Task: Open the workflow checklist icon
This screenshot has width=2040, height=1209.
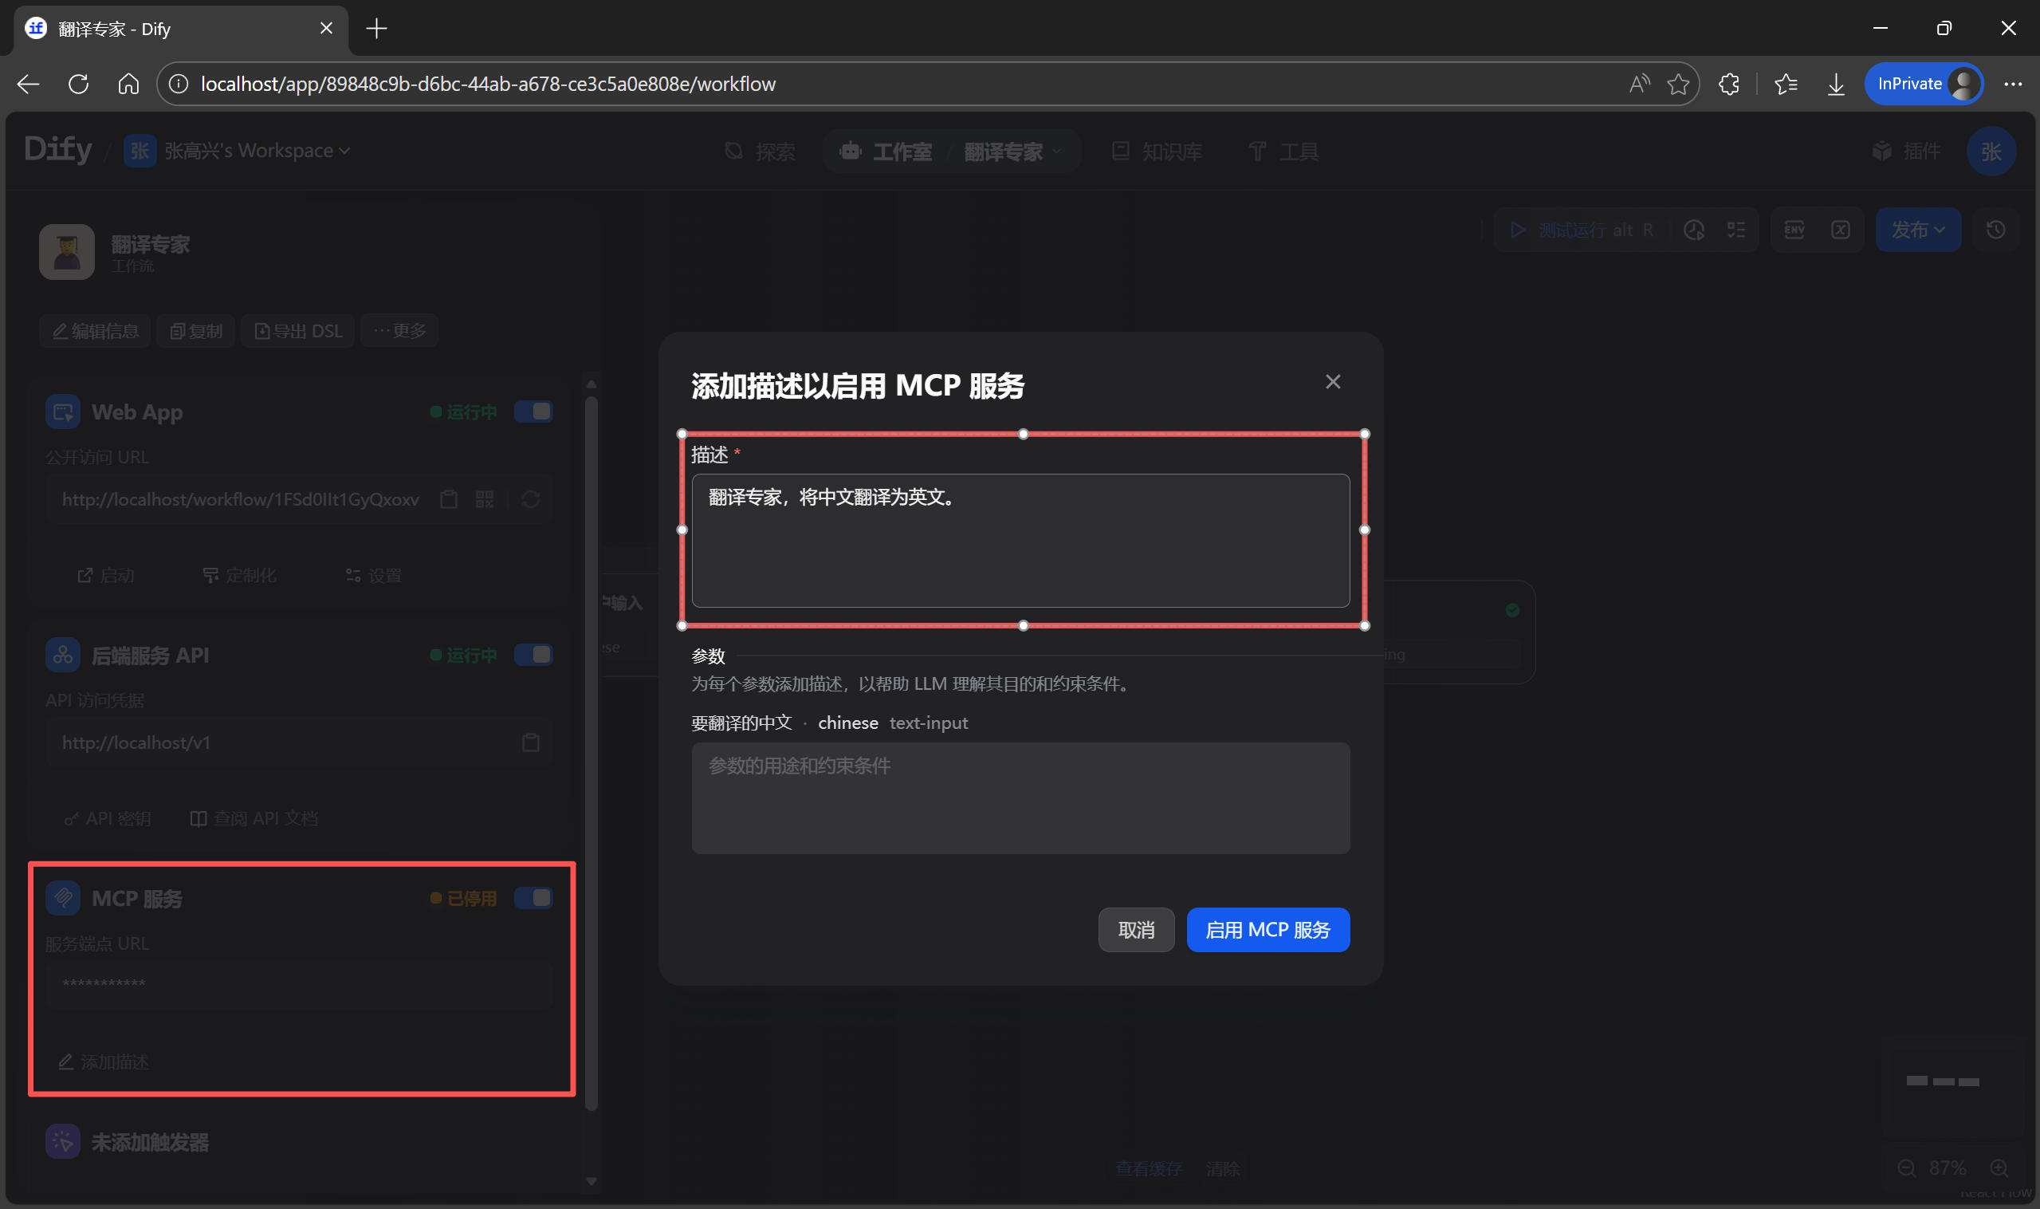Action: click(1735, 230)
